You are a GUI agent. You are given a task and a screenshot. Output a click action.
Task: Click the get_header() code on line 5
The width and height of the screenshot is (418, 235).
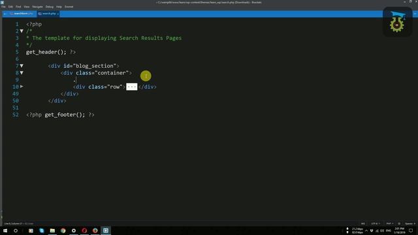(46, 52)
